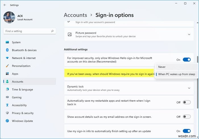Click the vertical scrollbar thumb
The height and width of the screenshot is (139, 199).
pyautogui.click(x=198, y=82)
